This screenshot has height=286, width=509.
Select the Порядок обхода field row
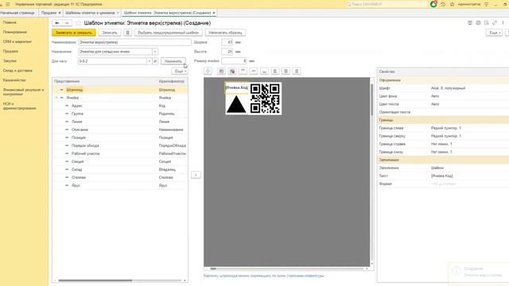pos(120,145)
